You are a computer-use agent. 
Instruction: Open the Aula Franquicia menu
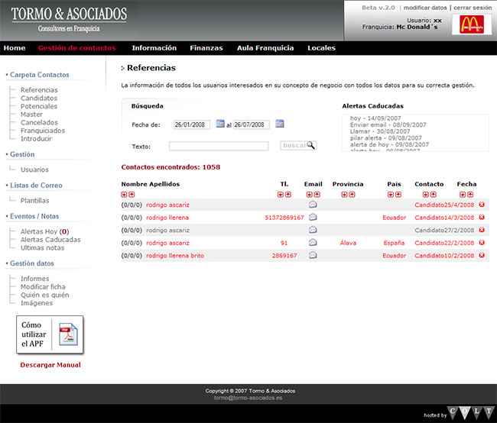click(x=265, y=48)
